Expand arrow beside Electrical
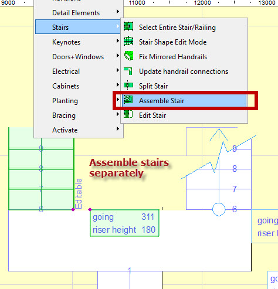 (118, 70)
